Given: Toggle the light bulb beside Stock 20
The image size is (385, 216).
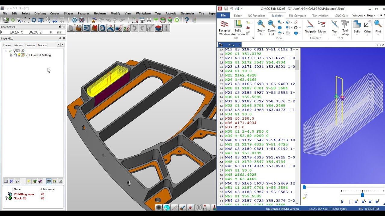Looking at the screenshot, I should click(6, 198).
